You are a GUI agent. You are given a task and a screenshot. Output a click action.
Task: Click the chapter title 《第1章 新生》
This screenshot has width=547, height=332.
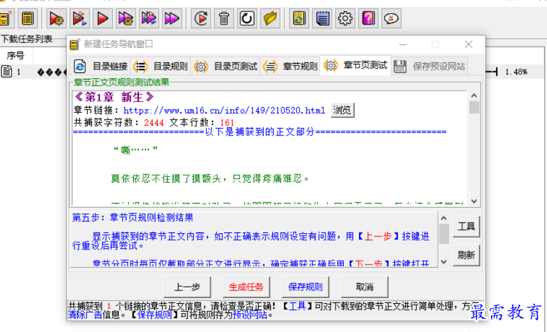114,97
